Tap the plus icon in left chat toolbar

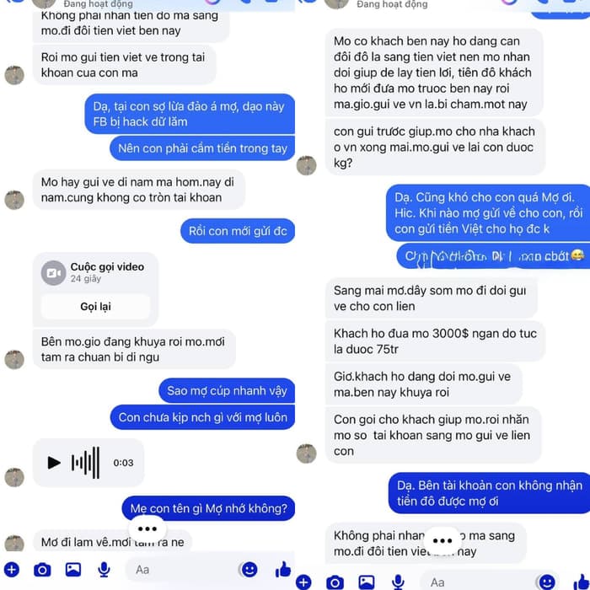(x=11, y=569)
